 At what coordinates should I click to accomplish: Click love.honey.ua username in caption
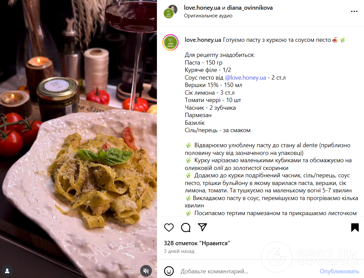pyautogui.click(x=203, y=40)
